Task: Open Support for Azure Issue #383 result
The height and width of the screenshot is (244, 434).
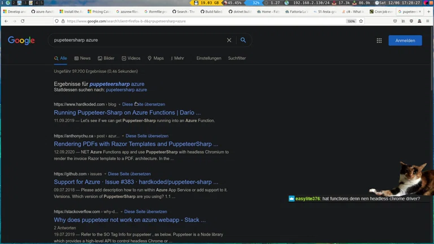Action: (x=136, y=182)
